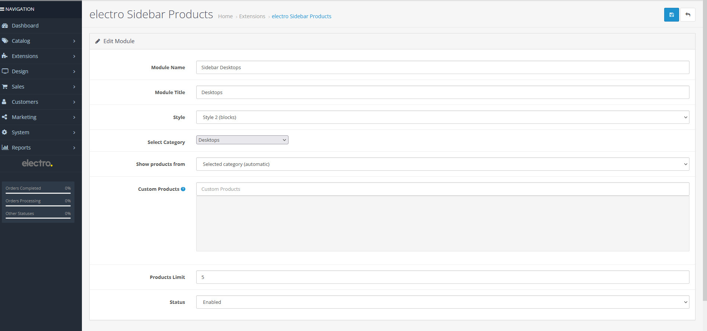Screen dimensions: 707x331
Task: Expand the Extensions menu chevron
Action: [74, 56]
